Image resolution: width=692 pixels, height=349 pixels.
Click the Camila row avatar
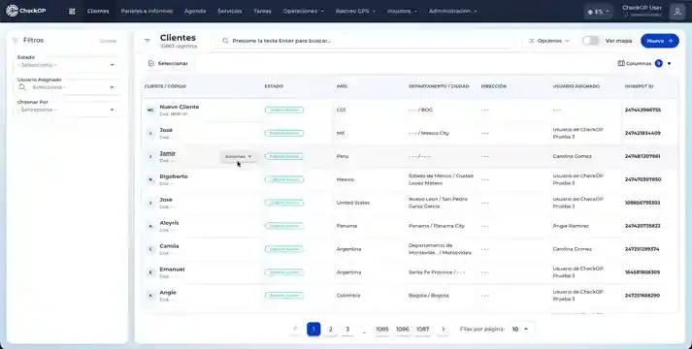click(150, 249)
